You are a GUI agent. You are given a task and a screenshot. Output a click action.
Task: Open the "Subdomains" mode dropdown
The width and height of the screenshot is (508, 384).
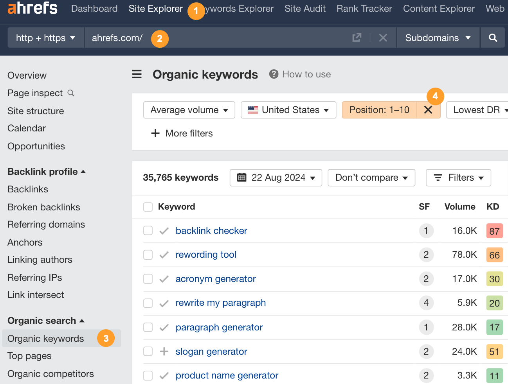click(438, 38)
